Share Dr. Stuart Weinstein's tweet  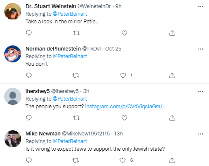[x=172, y=33]
